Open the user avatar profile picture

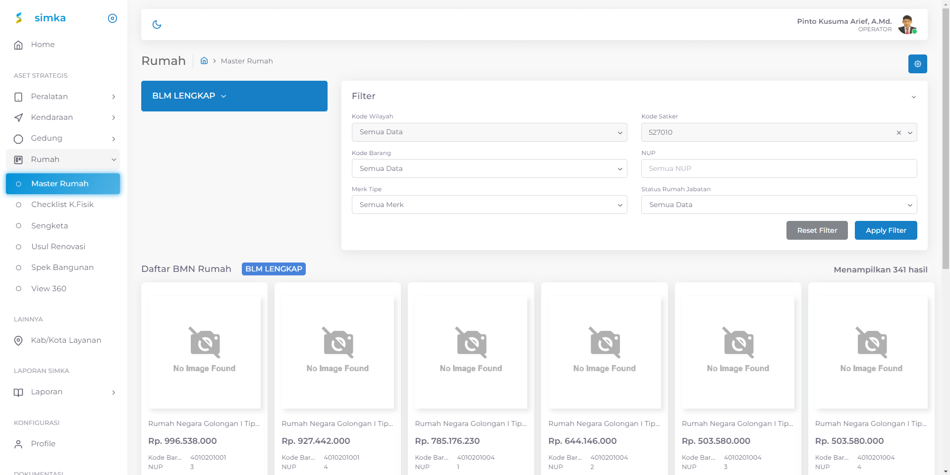point(907,24)
